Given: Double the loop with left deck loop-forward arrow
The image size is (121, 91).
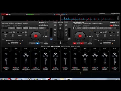Looking at the screenshot, I should (x=22, y=40).
